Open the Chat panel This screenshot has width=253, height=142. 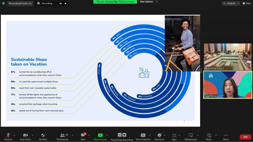(83, 135)
